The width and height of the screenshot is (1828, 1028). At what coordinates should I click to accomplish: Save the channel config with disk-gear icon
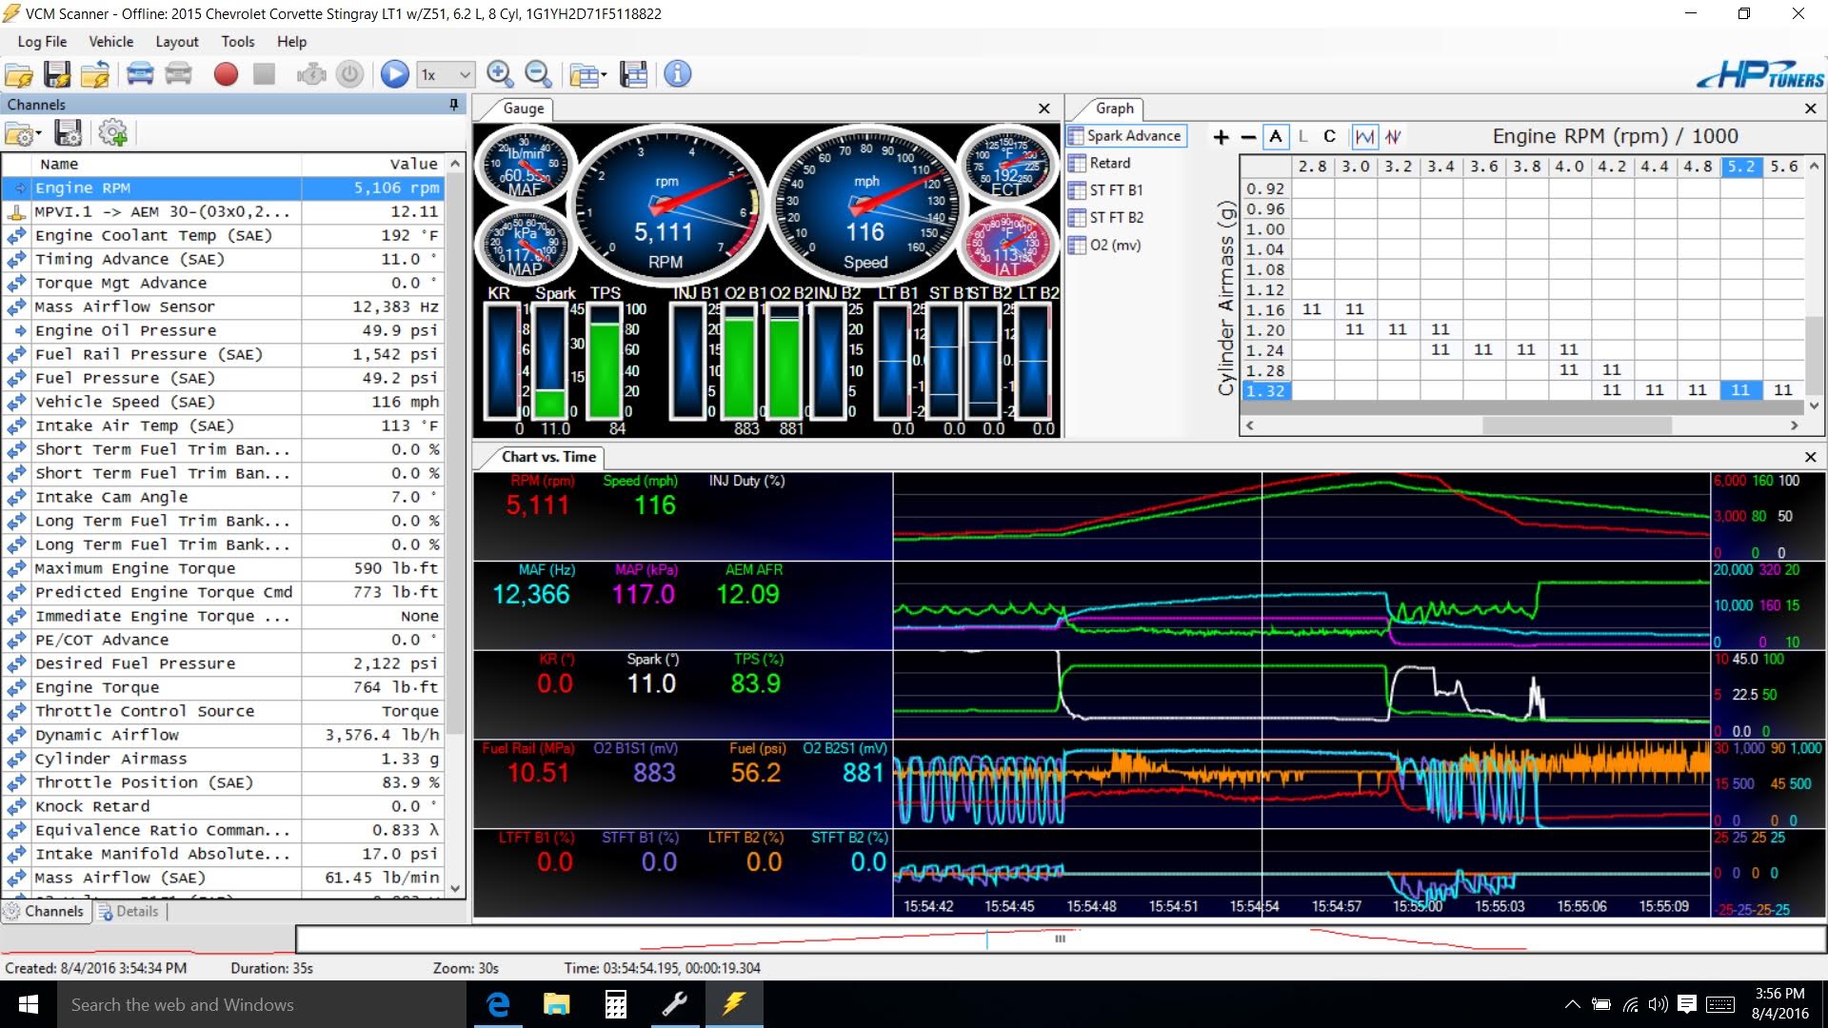pos(68,133)
